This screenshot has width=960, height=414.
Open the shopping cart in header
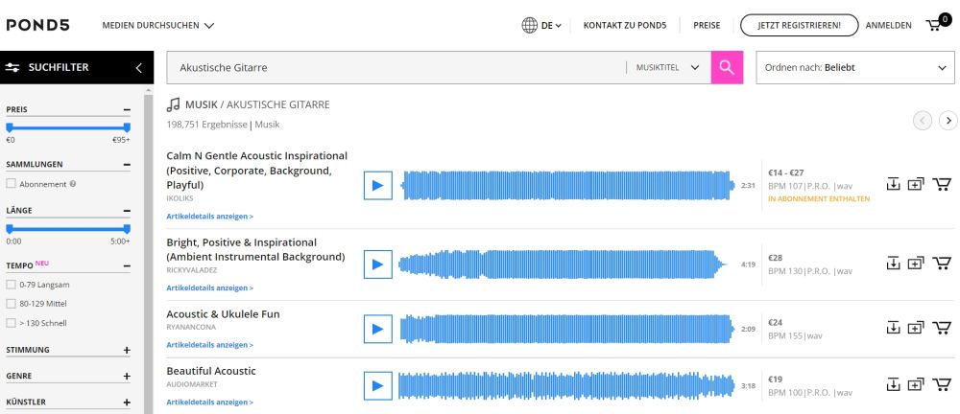click(x=937, y=24)
